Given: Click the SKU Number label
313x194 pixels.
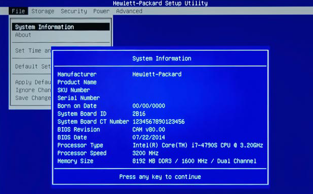Looking at the screenshot, I should click(x=73, y=90).
